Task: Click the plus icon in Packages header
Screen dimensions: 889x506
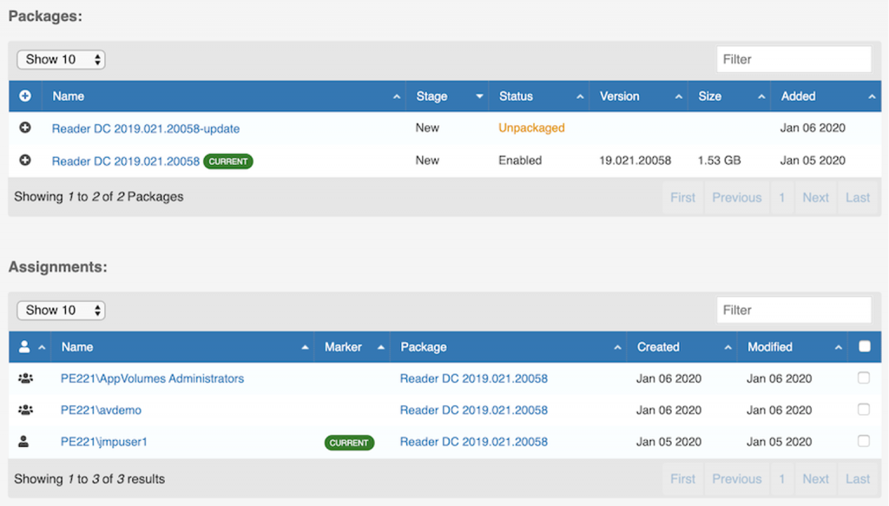Action: tap(25, 96)
